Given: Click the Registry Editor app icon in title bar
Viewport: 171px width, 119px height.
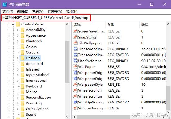Looking at the screenshot, I should [x=5, y=4].
